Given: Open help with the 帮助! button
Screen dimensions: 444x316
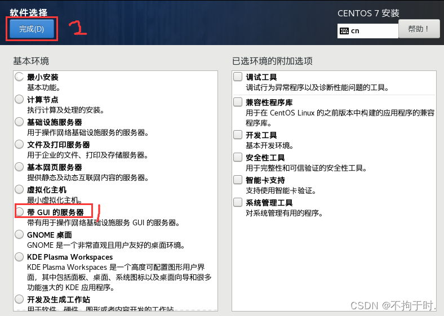Looking at the screenshot, I should coord(419,29).
